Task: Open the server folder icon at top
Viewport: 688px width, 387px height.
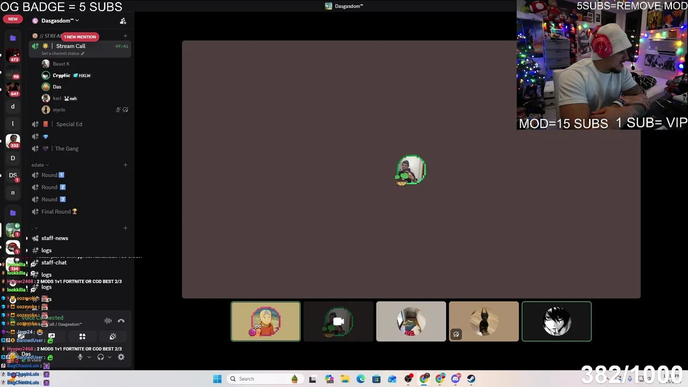Action: coord(13,38)
